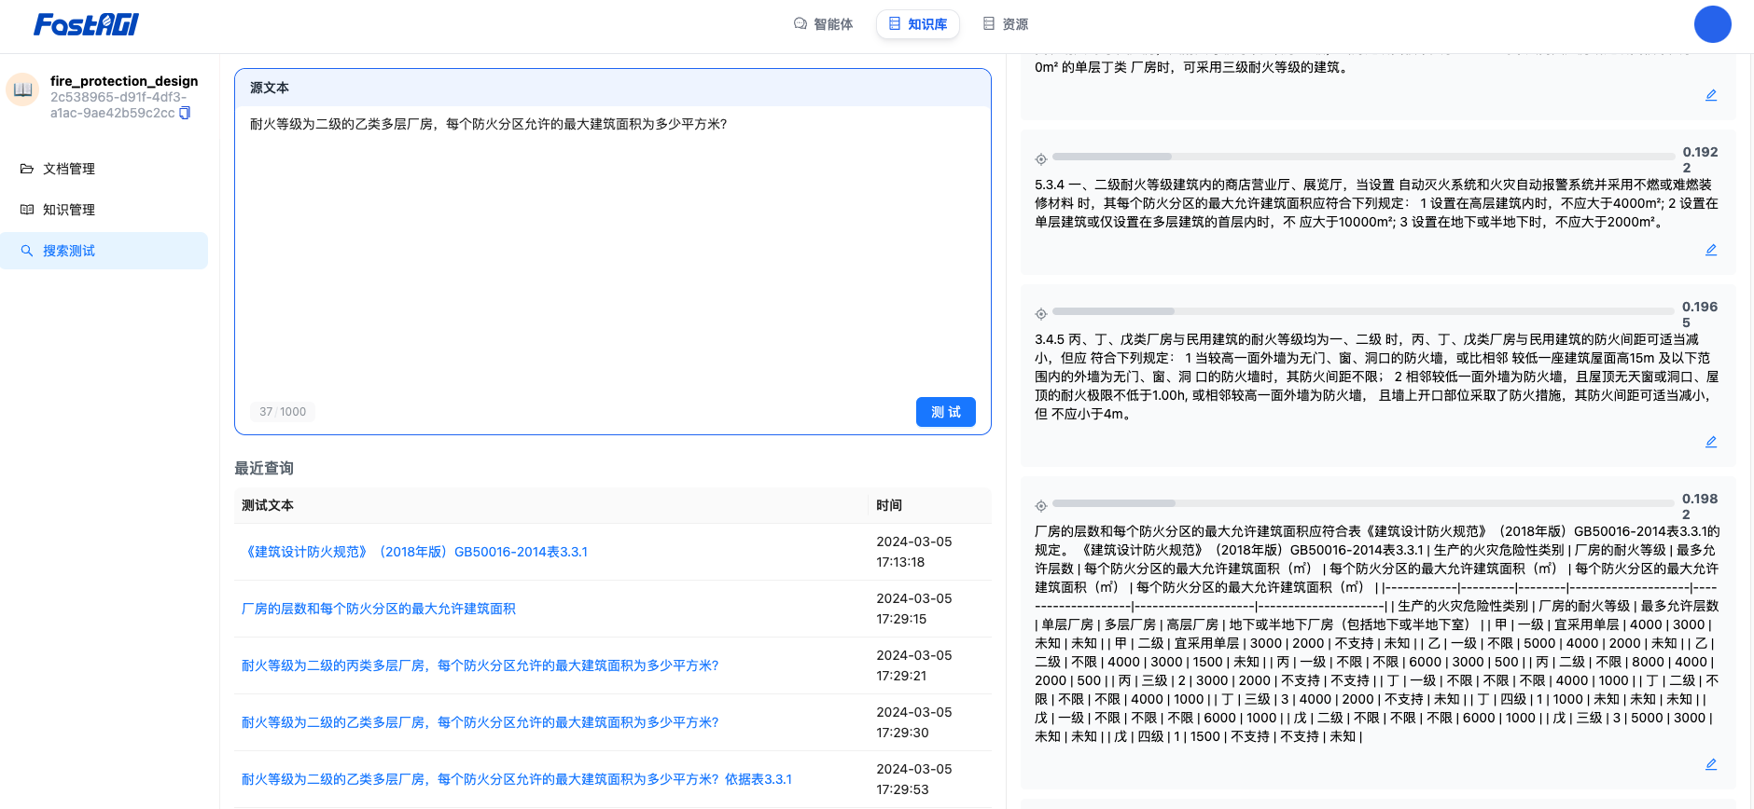Click the blue user avatar
This screenshot has width=1754, height=809.
pos(1712,24)
